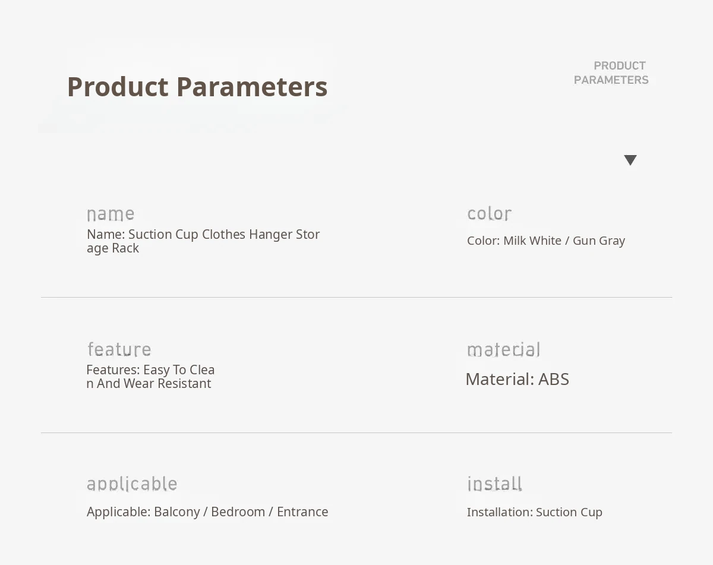Select the gray "feature" label
The image size is (713, 565).
[119, 349]
